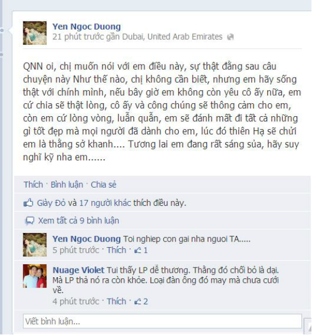Viewport: 312px width, 335px height.
Task: Open Nuage Violet's profile picture
Action: coord(35,276)
